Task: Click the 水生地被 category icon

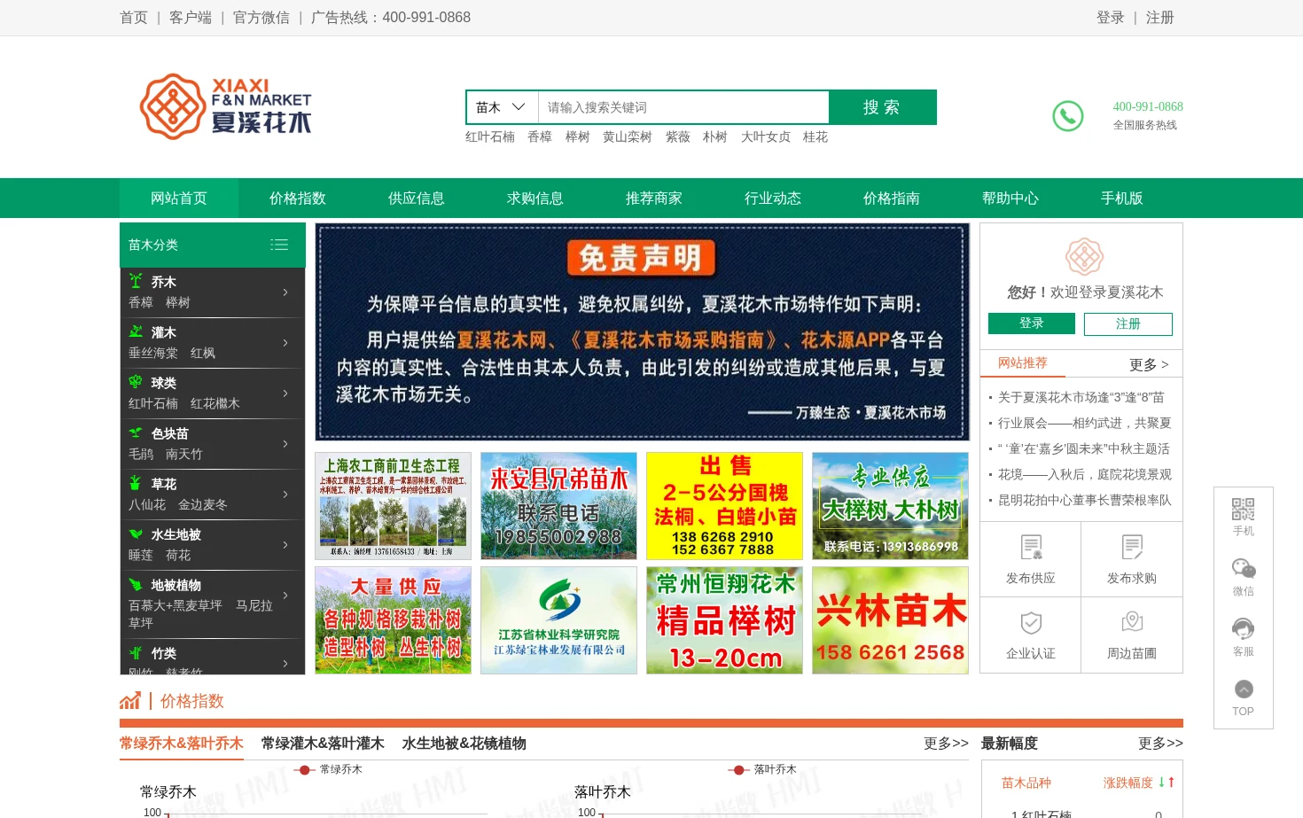Action: click(x=136, y=534)
